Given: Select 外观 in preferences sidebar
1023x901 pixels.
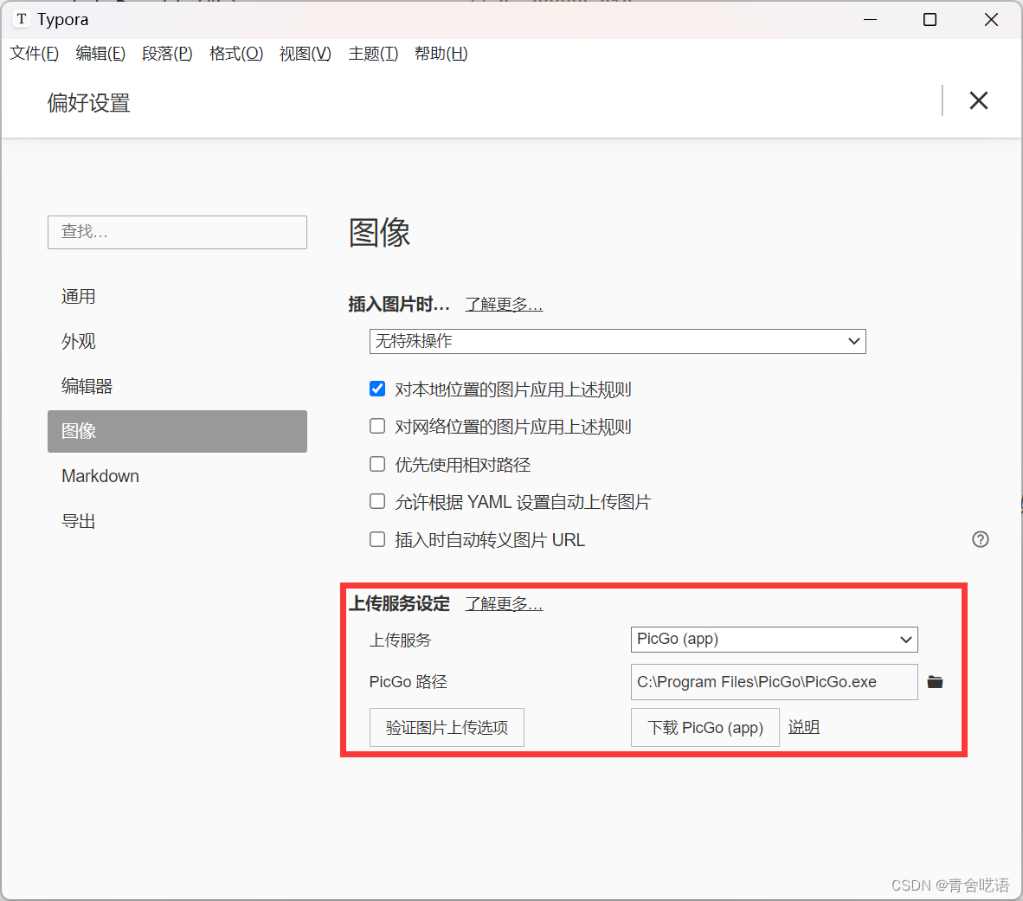Looking at the screenshot, I should tap(177, 341).
